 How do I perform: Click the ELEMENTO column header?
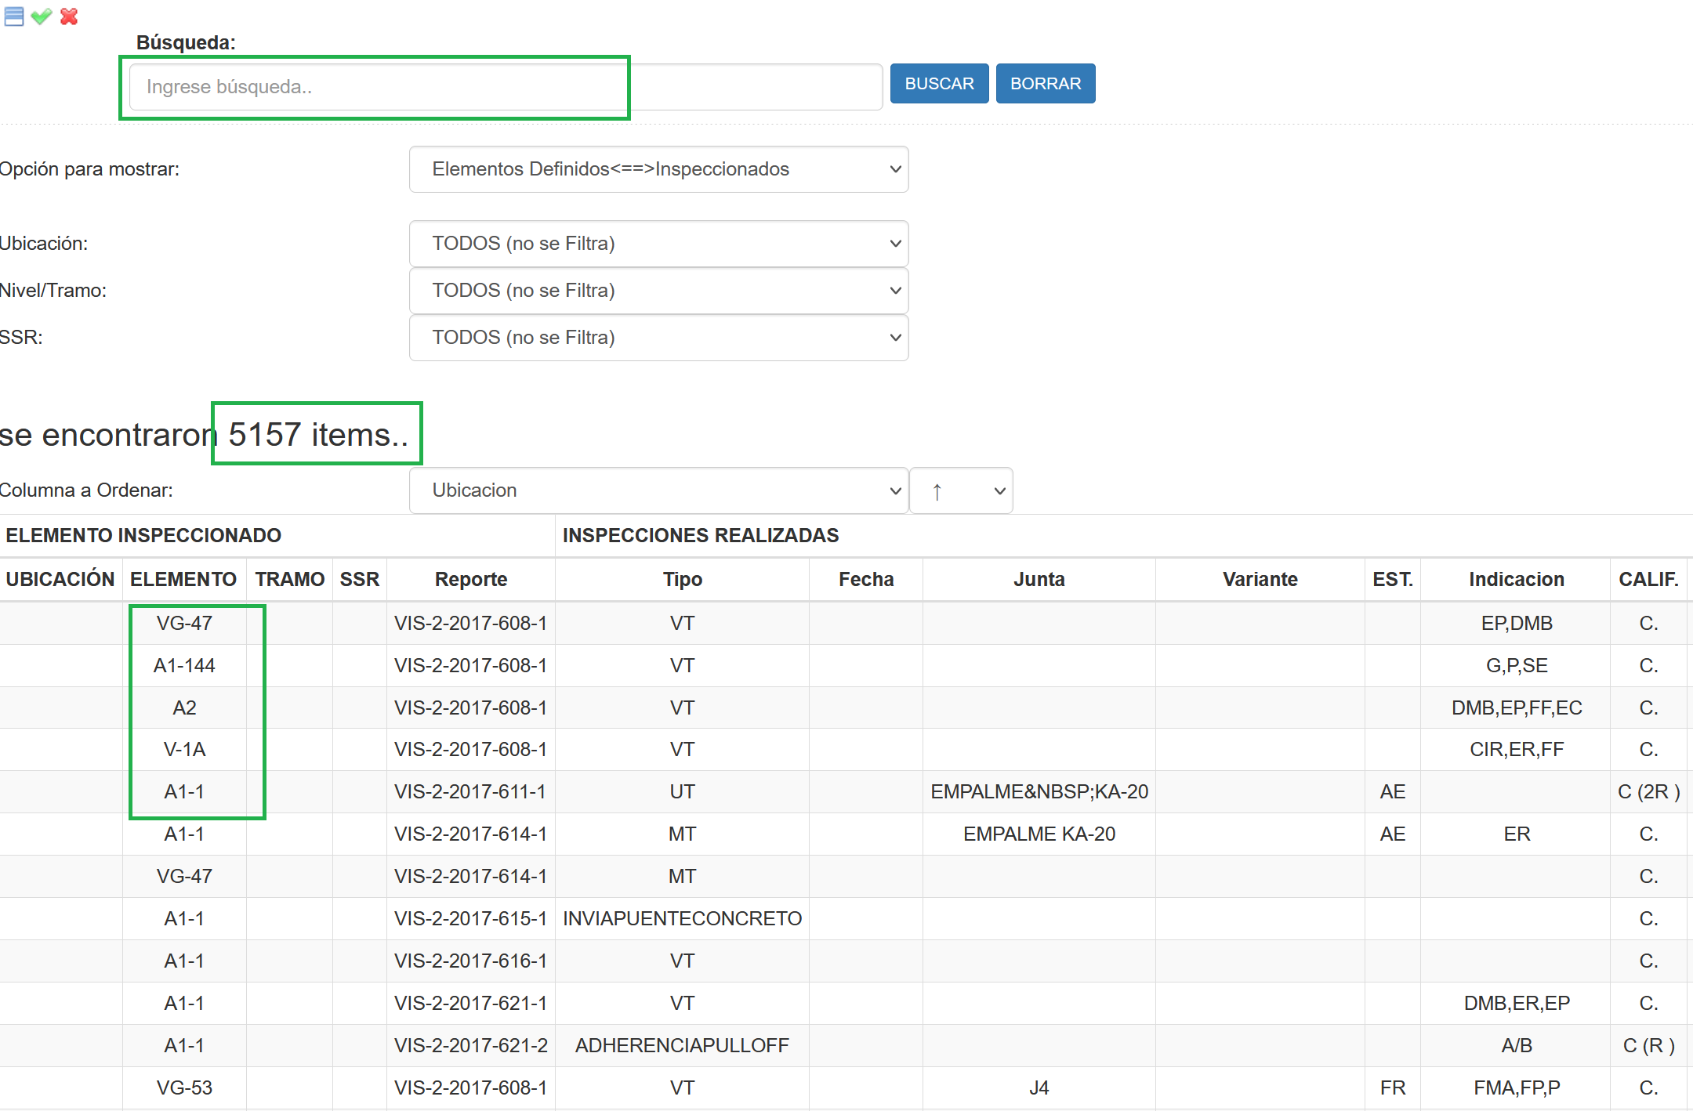pyautogui.click(x=183, y=579)
